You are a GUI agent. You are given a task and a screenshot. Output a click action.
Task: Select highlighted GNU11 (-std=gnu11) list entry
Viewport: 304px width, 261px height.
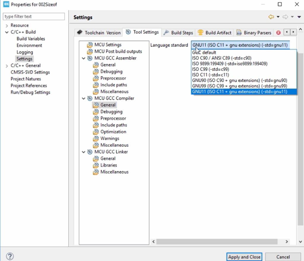click(244, 92)
